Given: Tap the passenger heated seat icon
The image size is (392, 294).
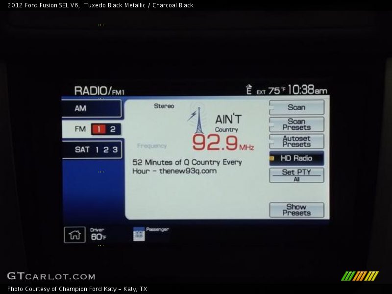Looking at the screenshot, I should coord(139,234).
